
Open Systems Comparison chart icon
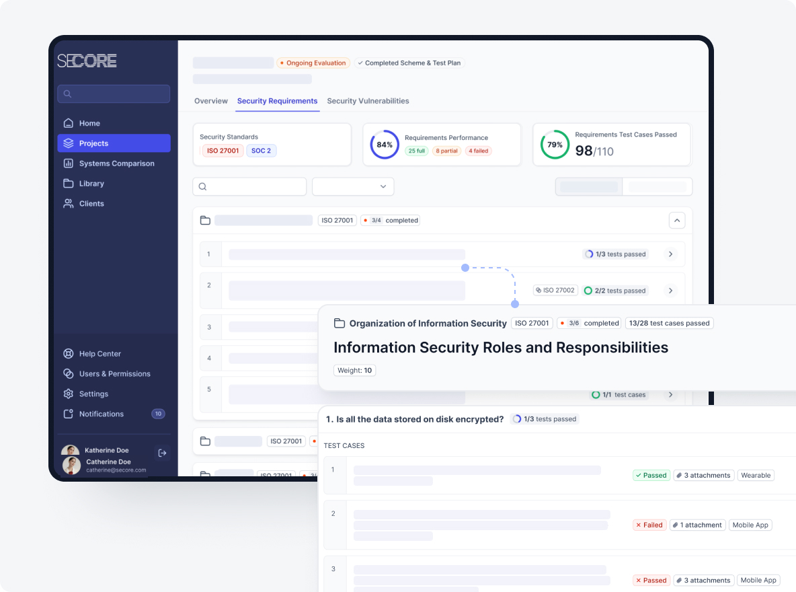click(x=68, y=163)
